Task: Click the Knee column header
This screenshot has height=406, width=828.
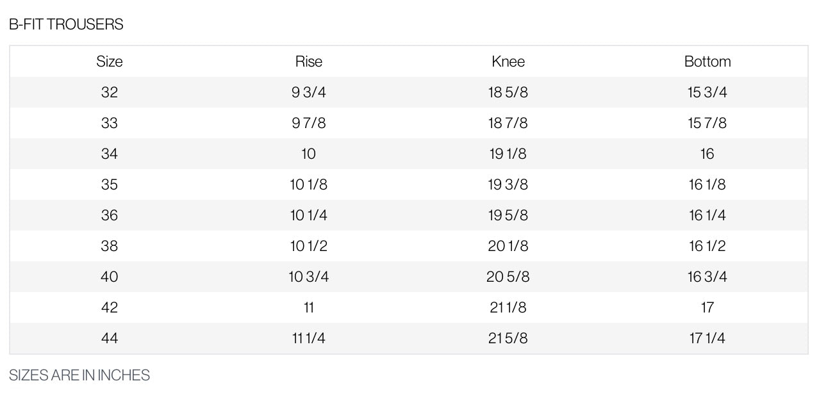Action: click(508, 61)
